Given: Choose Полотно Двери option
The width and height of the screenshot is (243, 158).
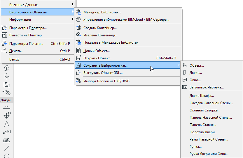Looking at the screenshot, I should click(211, 132).
